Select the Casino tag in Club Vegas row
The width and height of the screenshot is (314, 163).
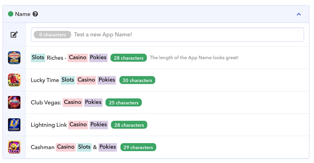click(x=72, y=102)
